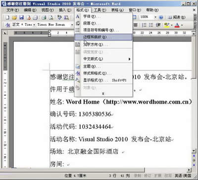
Task: Click the 阅读 reading layout button
Action: pos(176,17)
